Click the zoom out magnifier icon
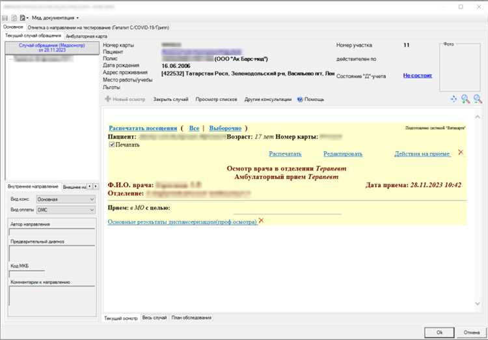 [x=478, y=99]
